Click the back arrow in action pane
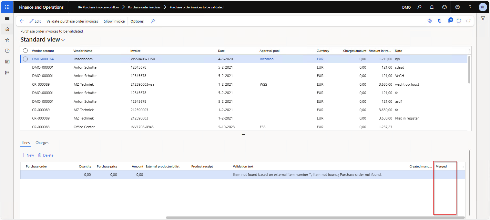Viewport: 490px width, 220px height. point(22,21)
